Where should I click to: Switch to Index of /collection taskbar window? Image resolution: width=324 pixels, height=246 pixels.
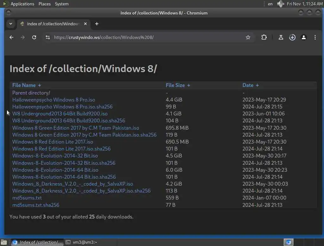point(37,242)
